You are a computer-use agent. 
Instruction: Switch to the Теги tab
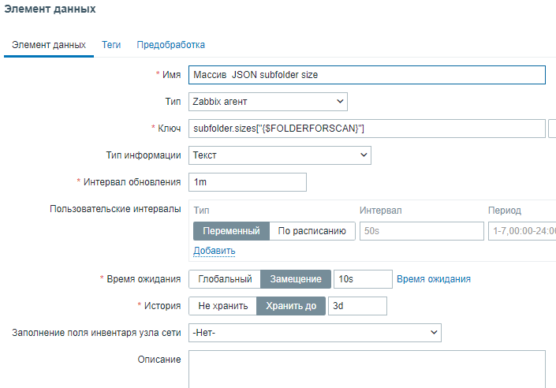[111, 45]
